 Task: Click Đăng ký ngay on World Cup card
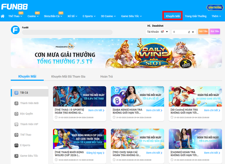pyautogui.click(x=95, y=153)
